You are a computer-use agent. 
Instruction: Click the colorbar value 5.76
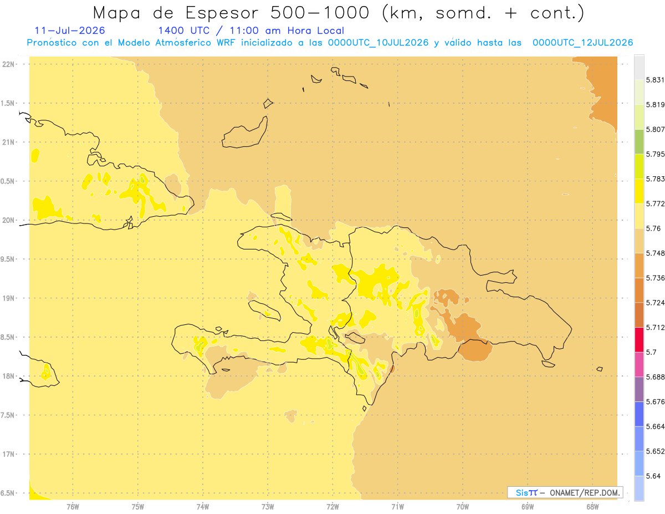pyautogui.click(x=653, y=228)
